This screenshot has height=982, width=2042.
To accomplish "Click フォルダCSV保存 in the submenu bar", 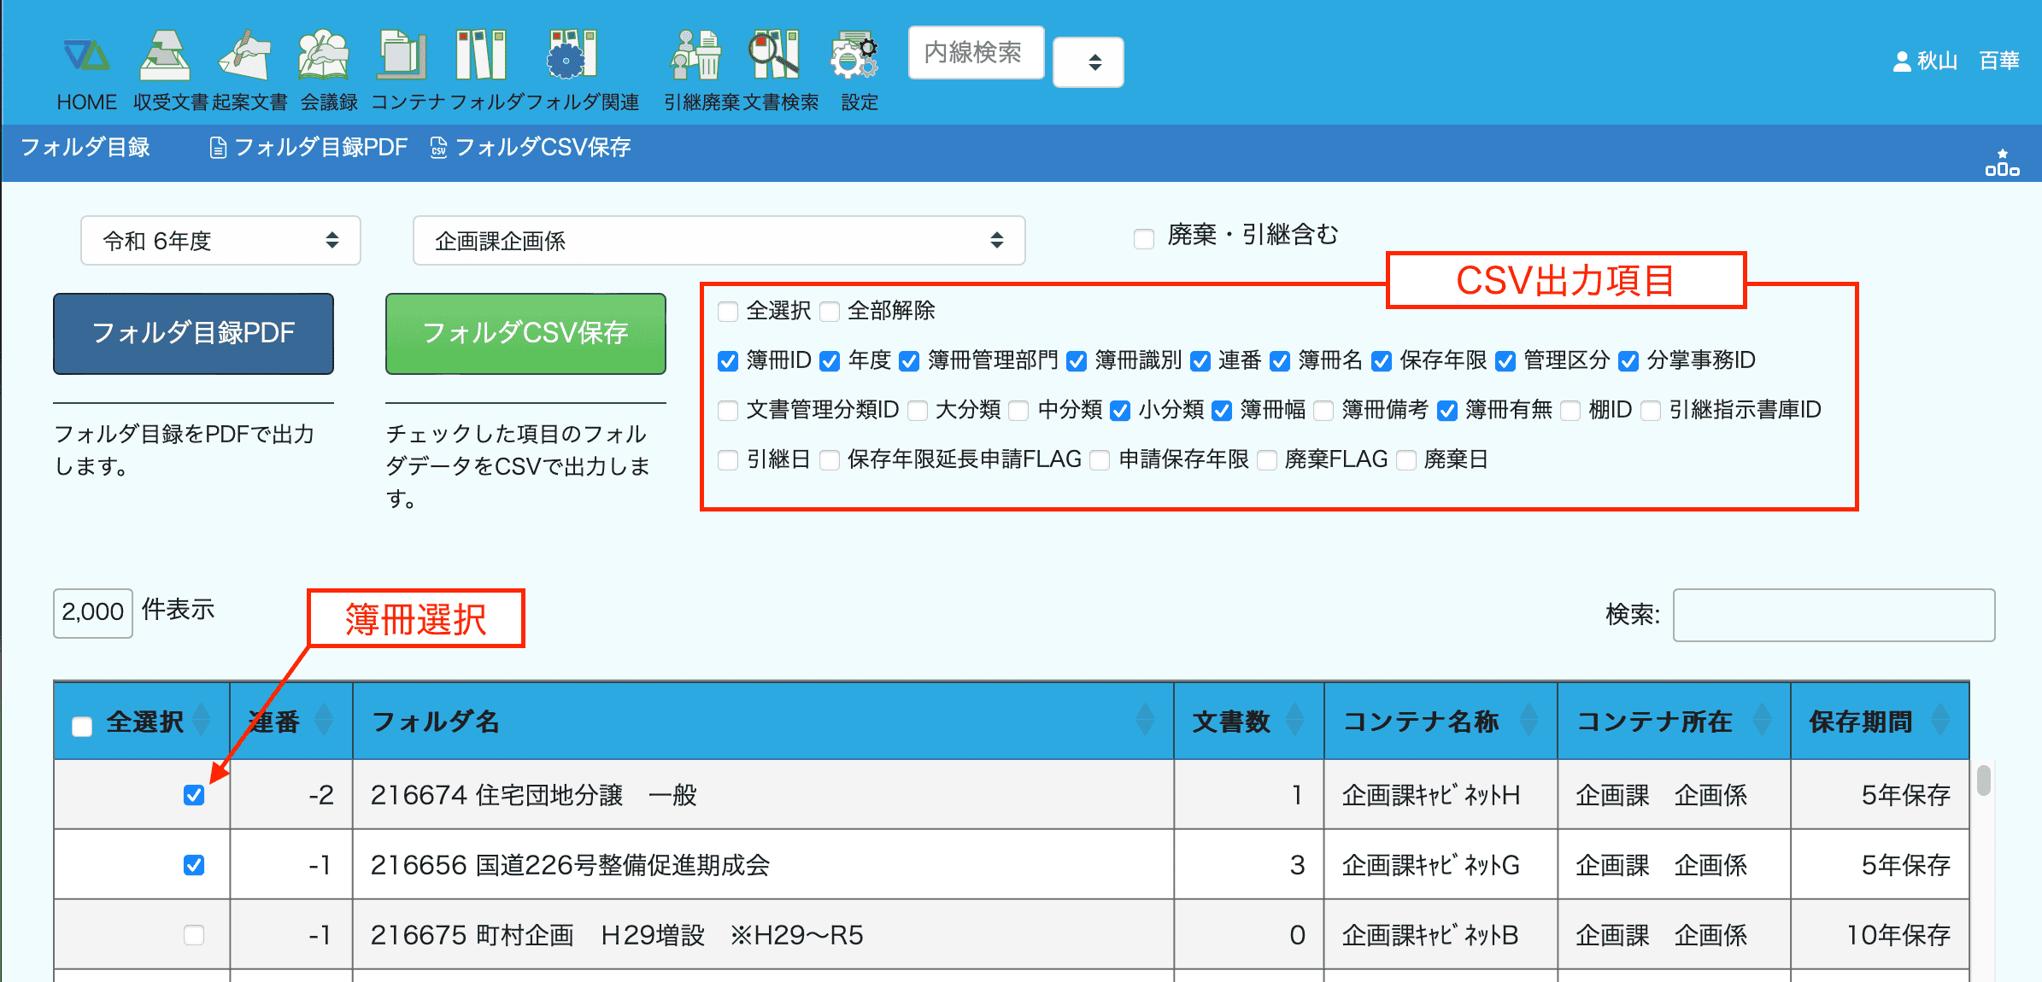I will (x=531, y=148).
